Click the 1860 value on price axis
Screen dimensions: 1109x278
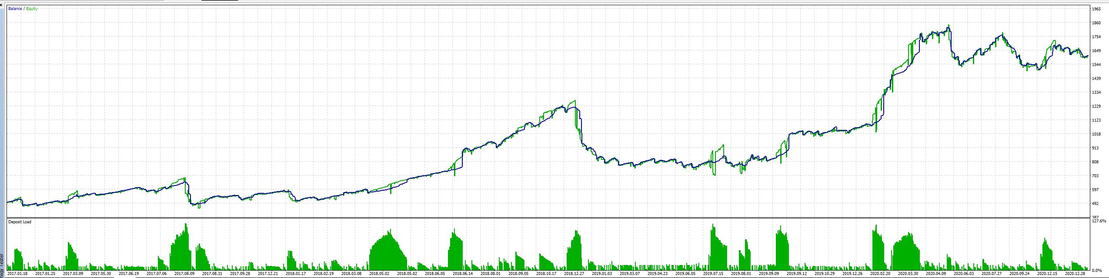pos(1096,23)
